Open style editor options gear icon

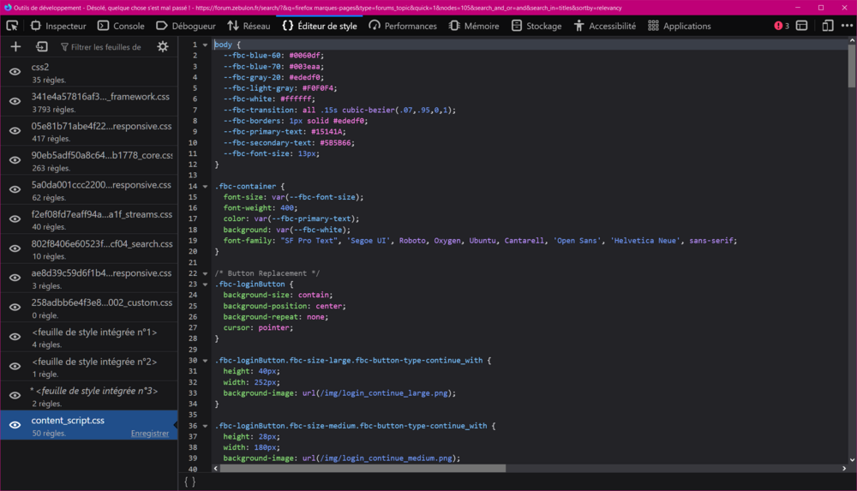[x=163, y=47]
